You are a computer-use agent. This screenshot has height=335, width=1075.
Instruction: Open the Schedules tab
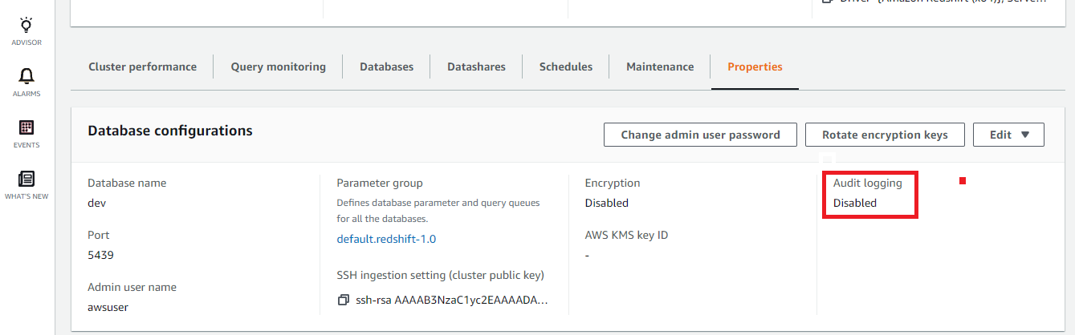(x=565, y=67)
